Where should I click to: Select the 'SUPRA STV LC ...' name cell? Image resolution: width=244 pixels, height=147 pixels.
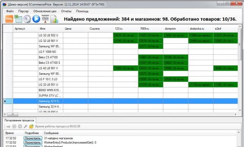pos(50,96)
